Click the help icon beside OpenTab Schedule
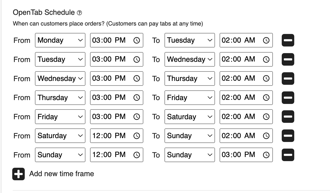Image resolution: width=330 pixels, height=193 pixels. tap(79, 13)
